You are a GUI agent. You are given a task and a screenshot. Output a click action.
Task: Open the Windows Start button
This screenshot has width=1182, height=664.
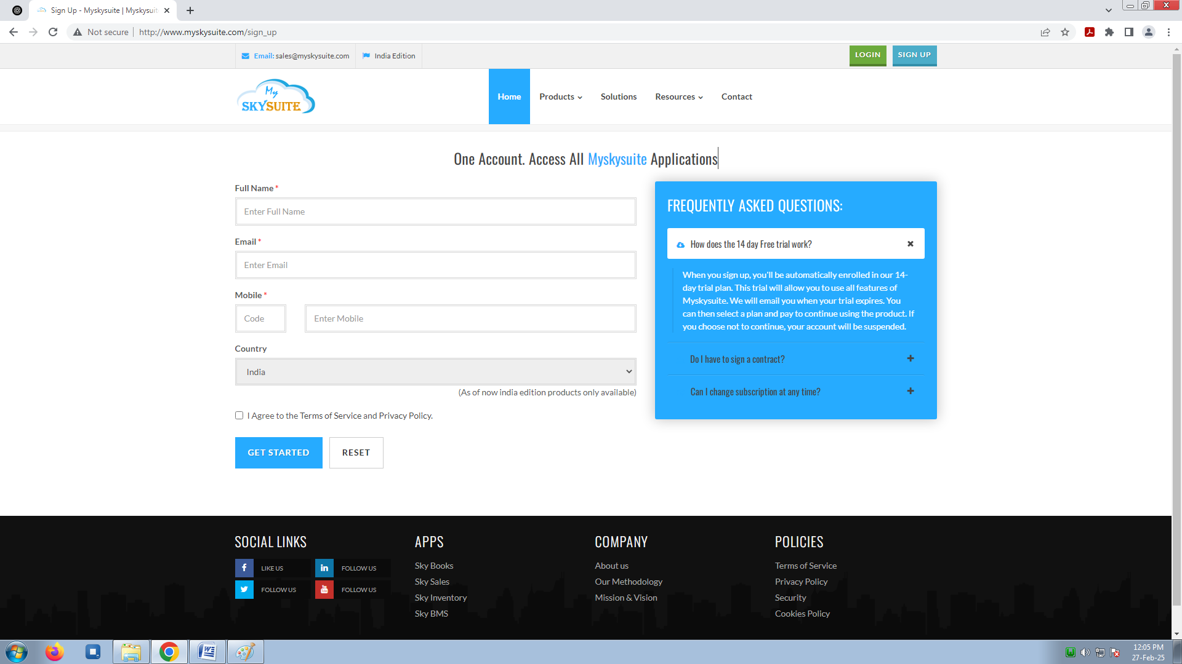17,652
